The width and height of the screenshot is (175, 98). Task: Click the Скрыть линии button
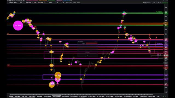pos(76,3)
